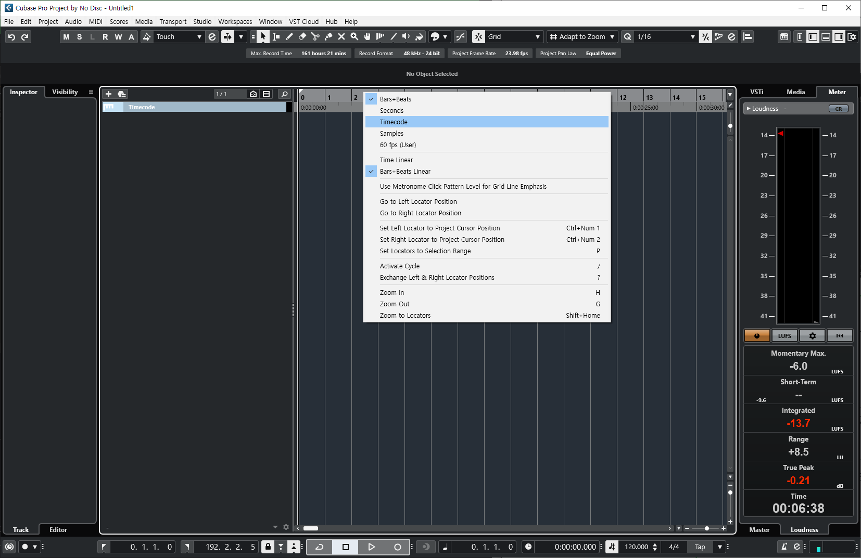Select 60 fps (User) display format

point(487,145)
